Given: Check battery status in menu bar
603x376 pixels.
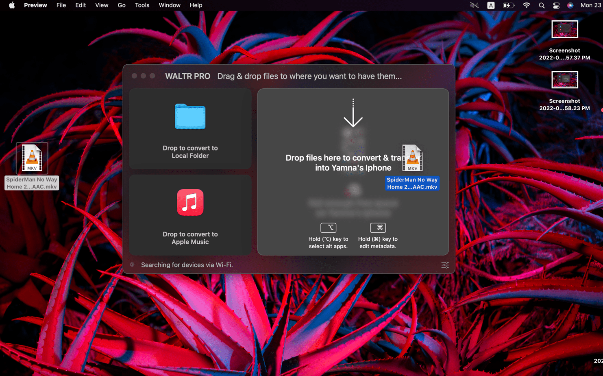Looking at the screenshot, I should click(508, 5).
